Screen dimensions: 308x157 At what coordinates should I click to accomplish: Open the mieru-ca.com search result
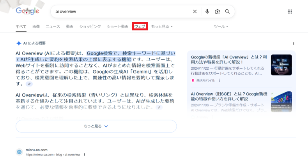pyautogui.click(x=37, y=150)
